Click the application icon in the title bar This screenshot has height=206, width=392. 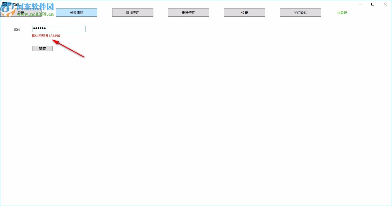[4, 4]
